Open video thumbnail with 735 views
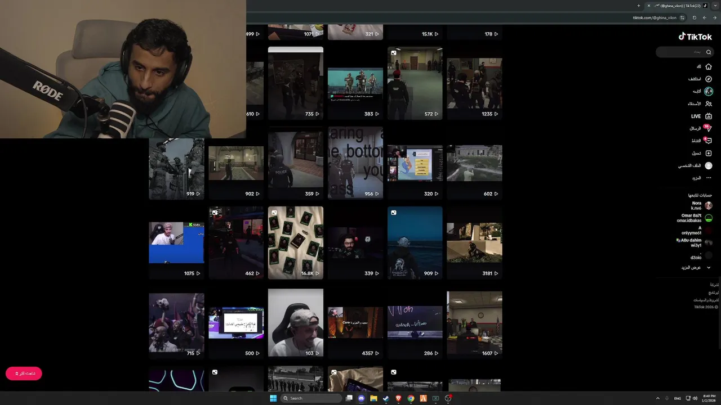Viewport: 721px width, 405px height. tap(296, 83)
